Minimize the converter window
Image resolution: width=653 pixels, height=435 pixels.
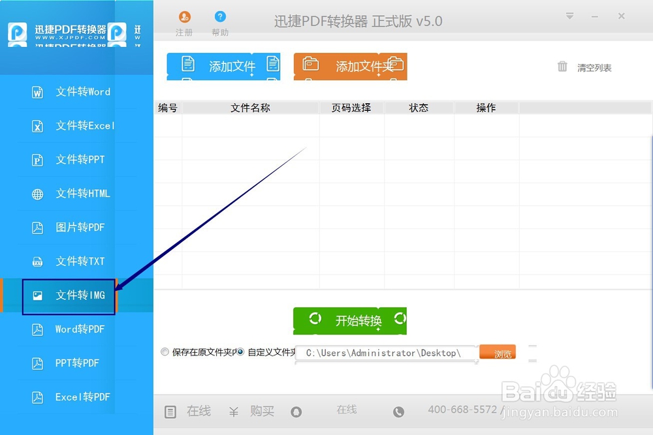point(595,17)
